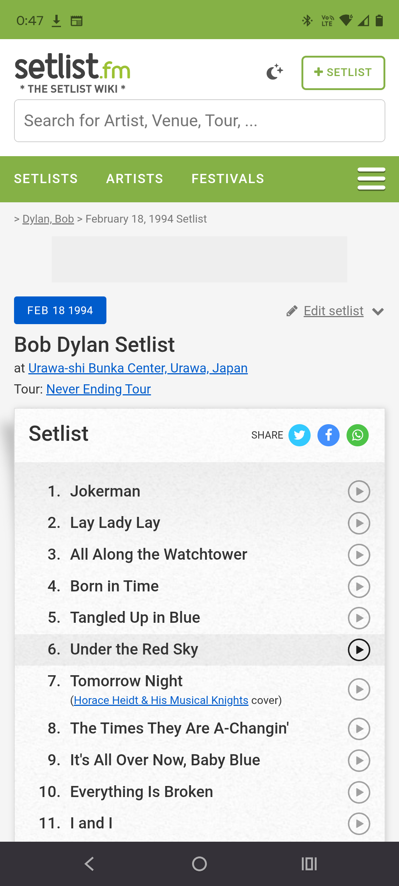The width and height of the screenshot is (399, 886).
Task: Share setlist via WhatsApp
Action: [x=358, y=435]
